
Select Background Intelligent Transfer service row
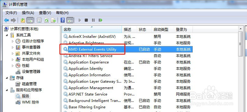click(127, 101)
